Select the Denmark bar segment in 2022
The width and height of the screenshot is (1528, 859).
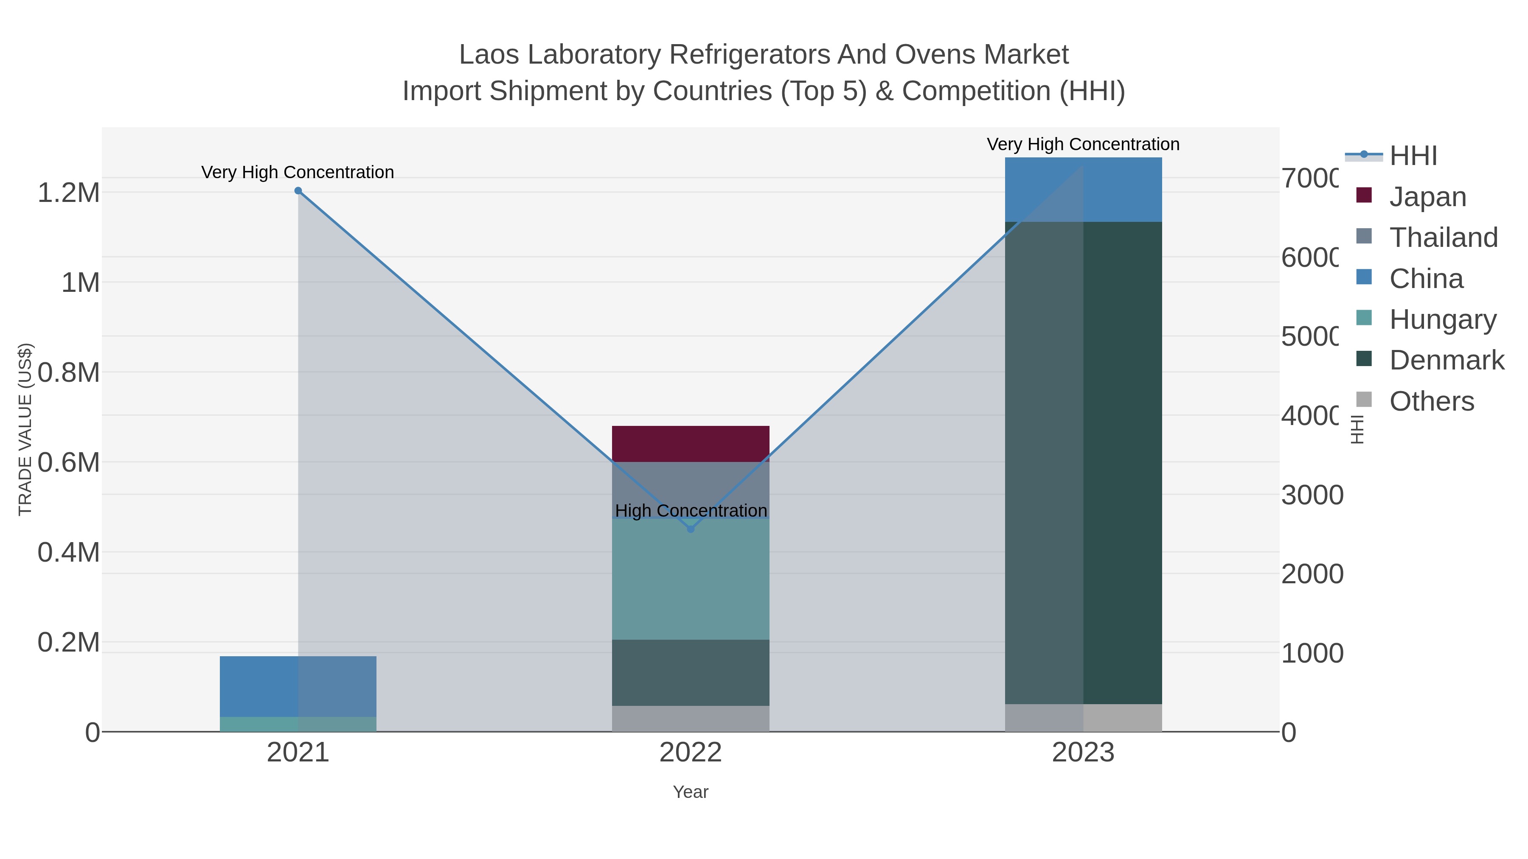(x=691, y=672)
